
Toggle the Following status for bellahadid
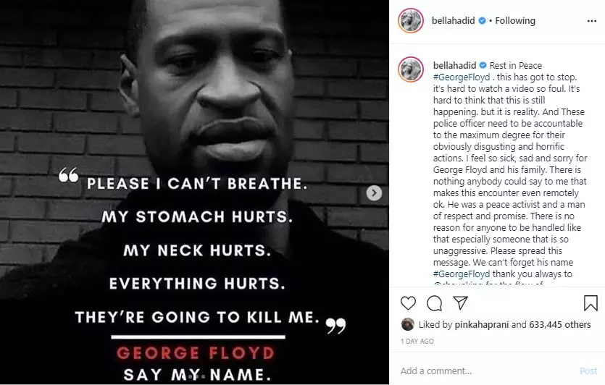coord(515,21)
